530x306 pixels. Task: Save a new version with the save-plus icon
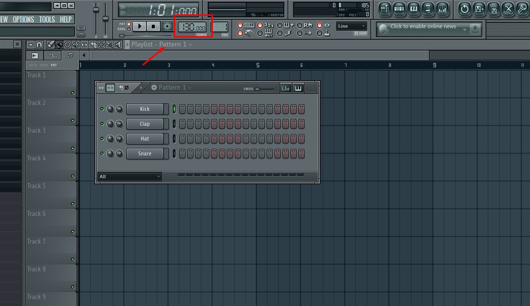click(x=479, y=9)
